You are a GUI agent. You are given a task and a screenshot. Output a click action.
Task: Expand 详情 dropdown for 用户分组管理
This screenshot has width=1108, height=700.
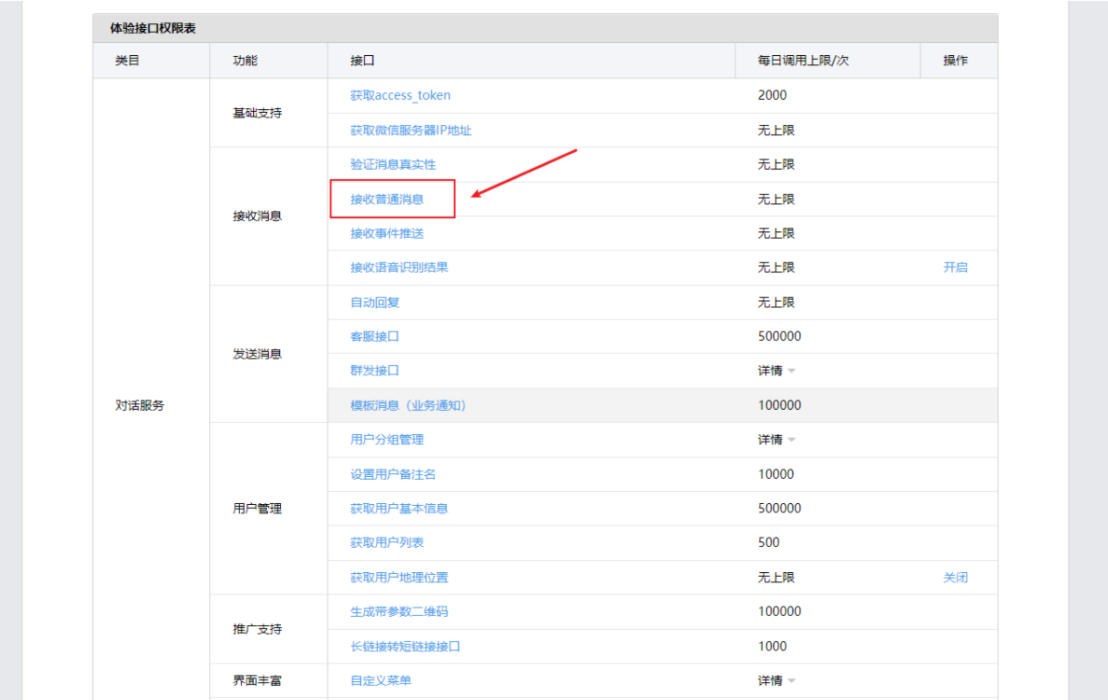pos(776,440)
